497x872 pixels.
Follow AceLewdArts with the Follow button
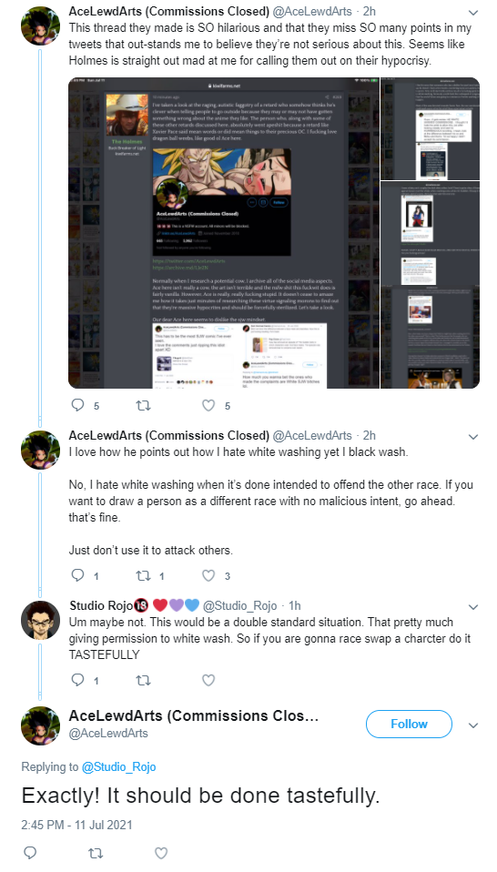409,724
